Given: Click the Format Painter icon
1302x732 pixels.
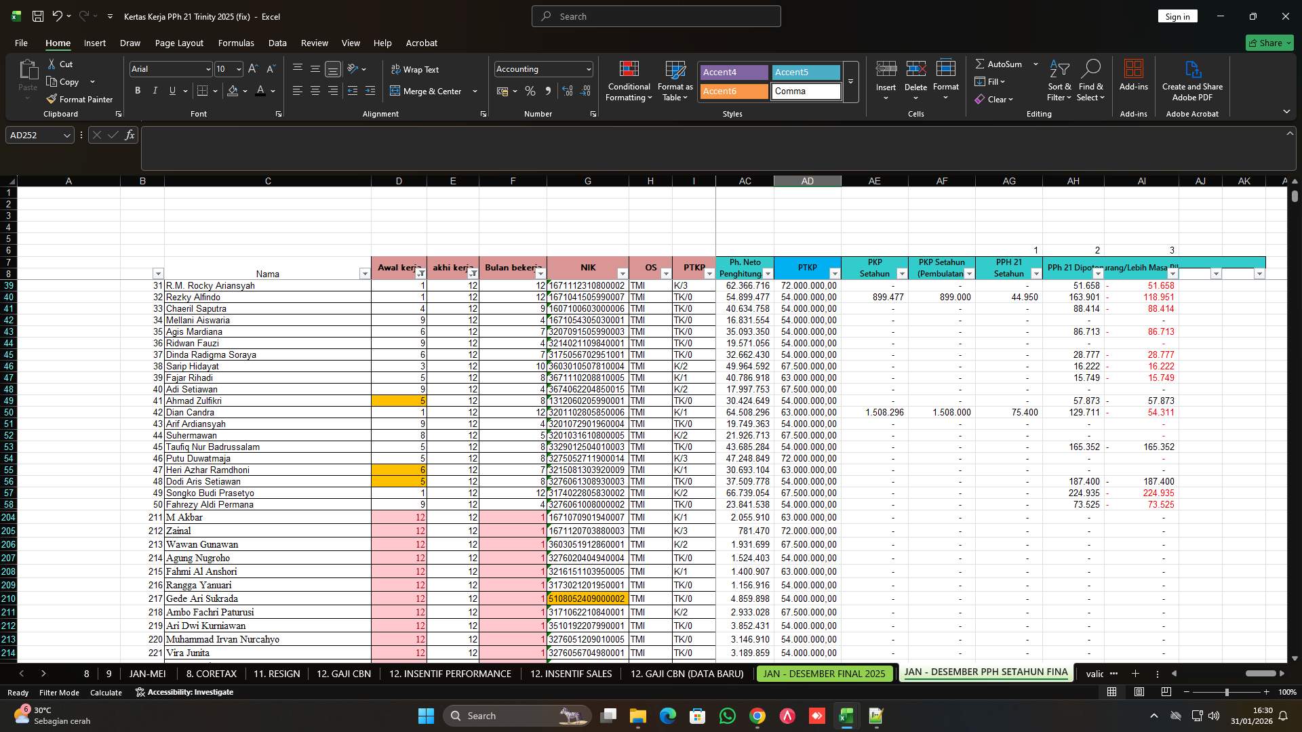Looking at the screenshot, I should click(x=79, y=99).
